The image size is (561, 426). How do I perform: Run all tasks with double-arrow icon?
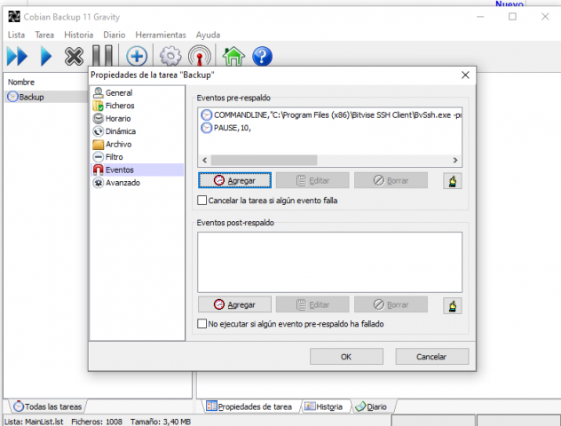pyautogui.click(x=17, y=56)
